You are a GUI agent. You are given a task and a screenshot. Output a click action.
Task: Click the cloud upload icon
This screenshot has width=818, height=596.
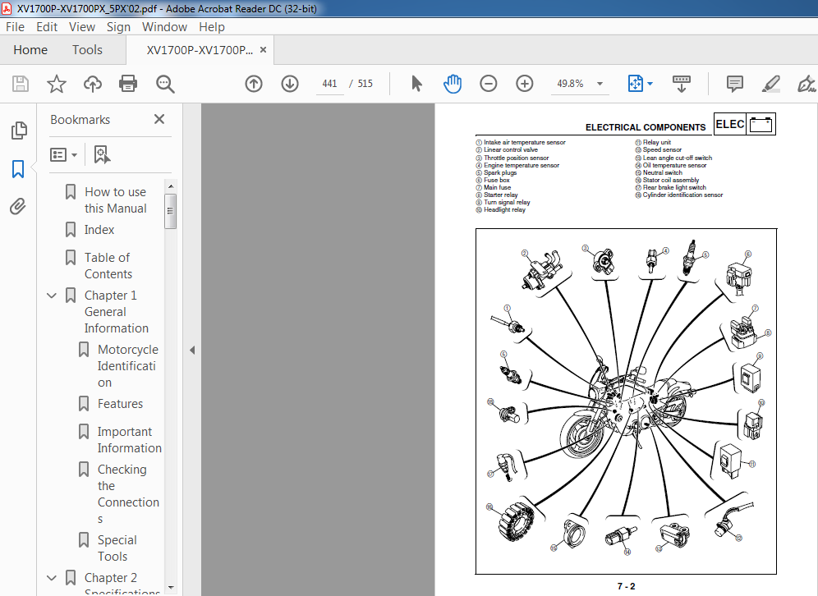coord(92,84)
